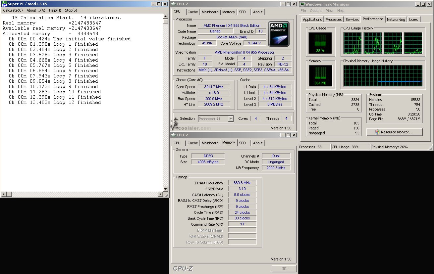
Task: Open the Services tab in Task Manager
Action: [x=352, y=20]
